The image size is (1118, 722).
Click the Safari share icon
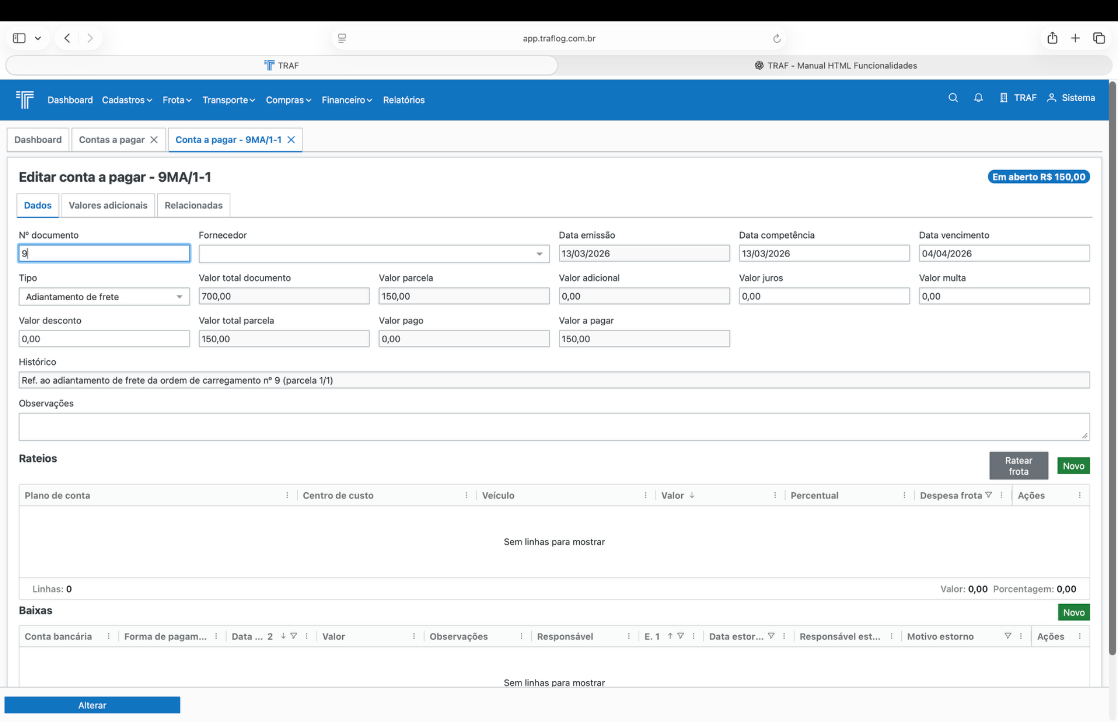click(x=1052, y=38)
